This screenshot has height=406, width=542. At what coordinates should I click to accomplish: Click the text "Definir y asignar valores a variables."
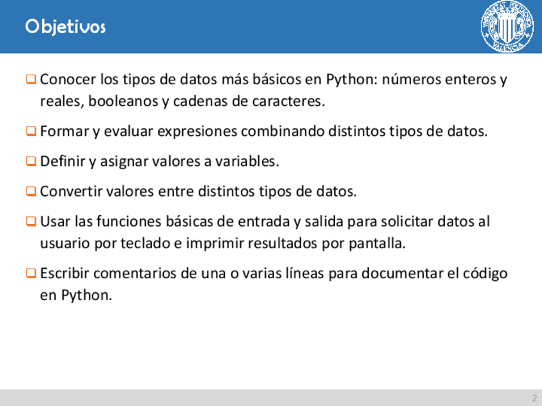pos(159,162)
